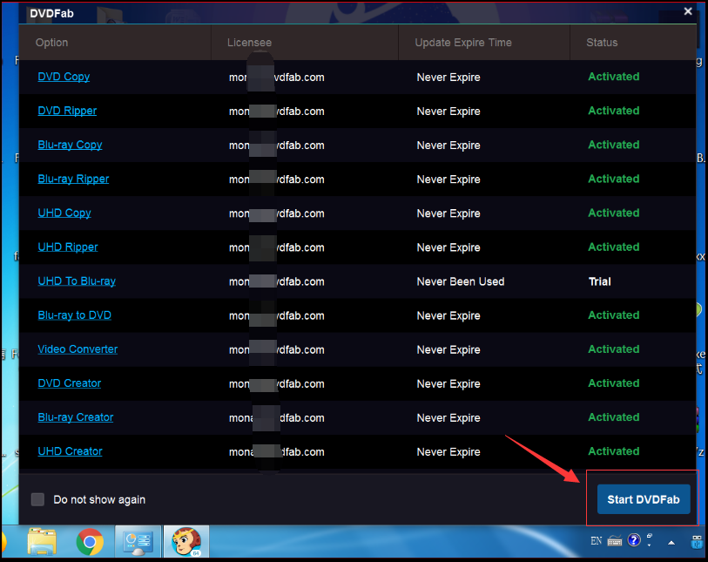Click Never Expire in Blu-ray Creator row
The height and width of the screenshot is (562, 708).
pos(448,418)
